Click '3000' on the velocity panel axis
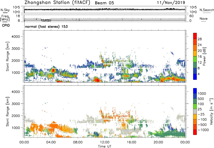 (16, 104)
